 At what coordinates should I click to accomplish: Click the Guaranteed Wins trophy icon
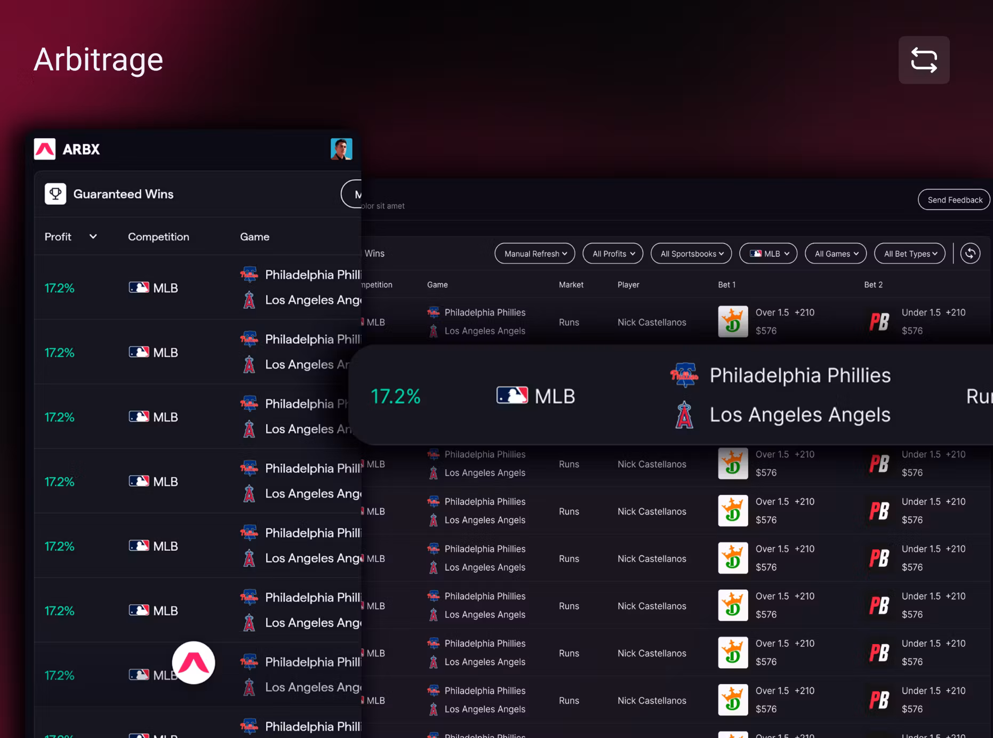55,194
